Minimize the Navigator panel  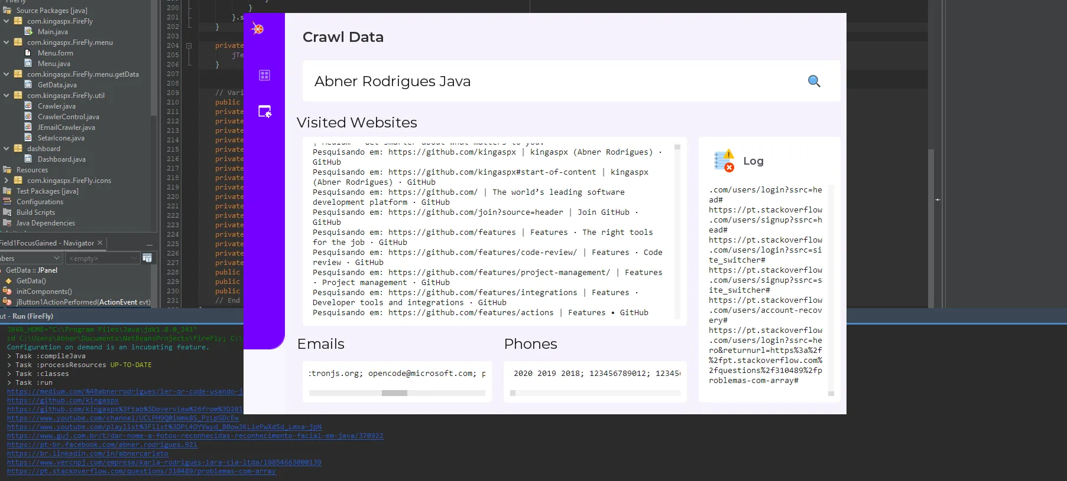click(x=150, y=244)
